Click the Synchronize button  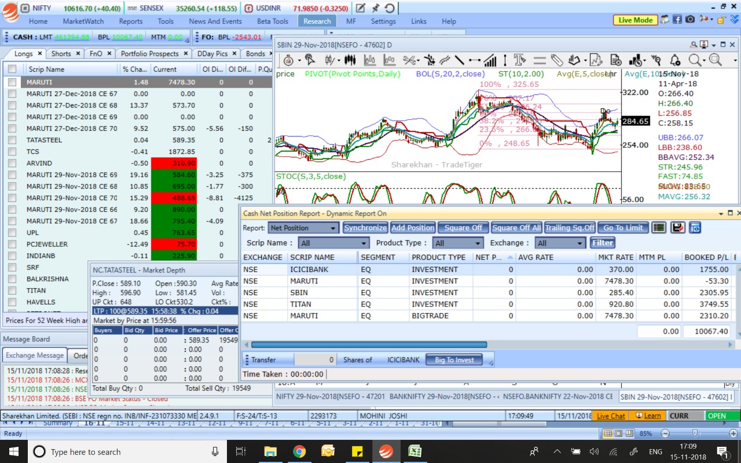(365, 227)
